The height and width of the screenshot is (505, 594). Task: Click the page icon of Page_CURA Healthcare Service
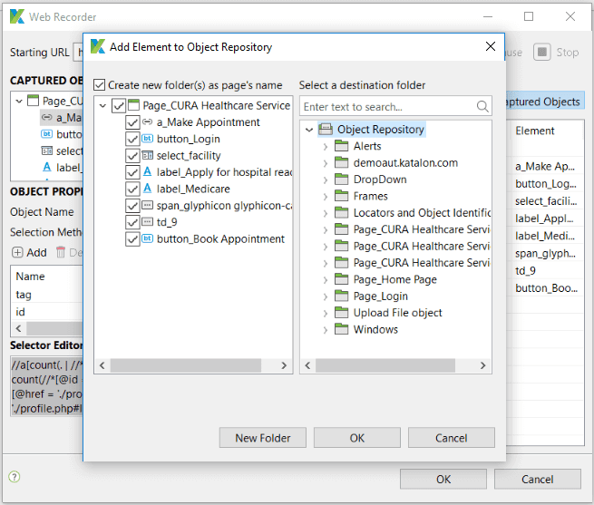pyautogui.click(x=133, y=105)
